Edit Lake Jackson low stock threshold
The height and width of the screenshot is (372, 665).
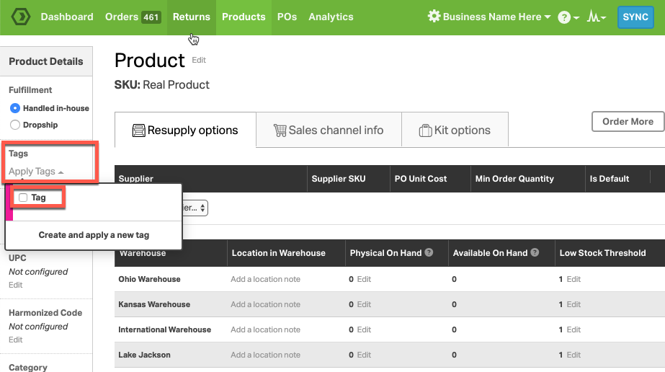pyautogui.click(x=573, y=355)
